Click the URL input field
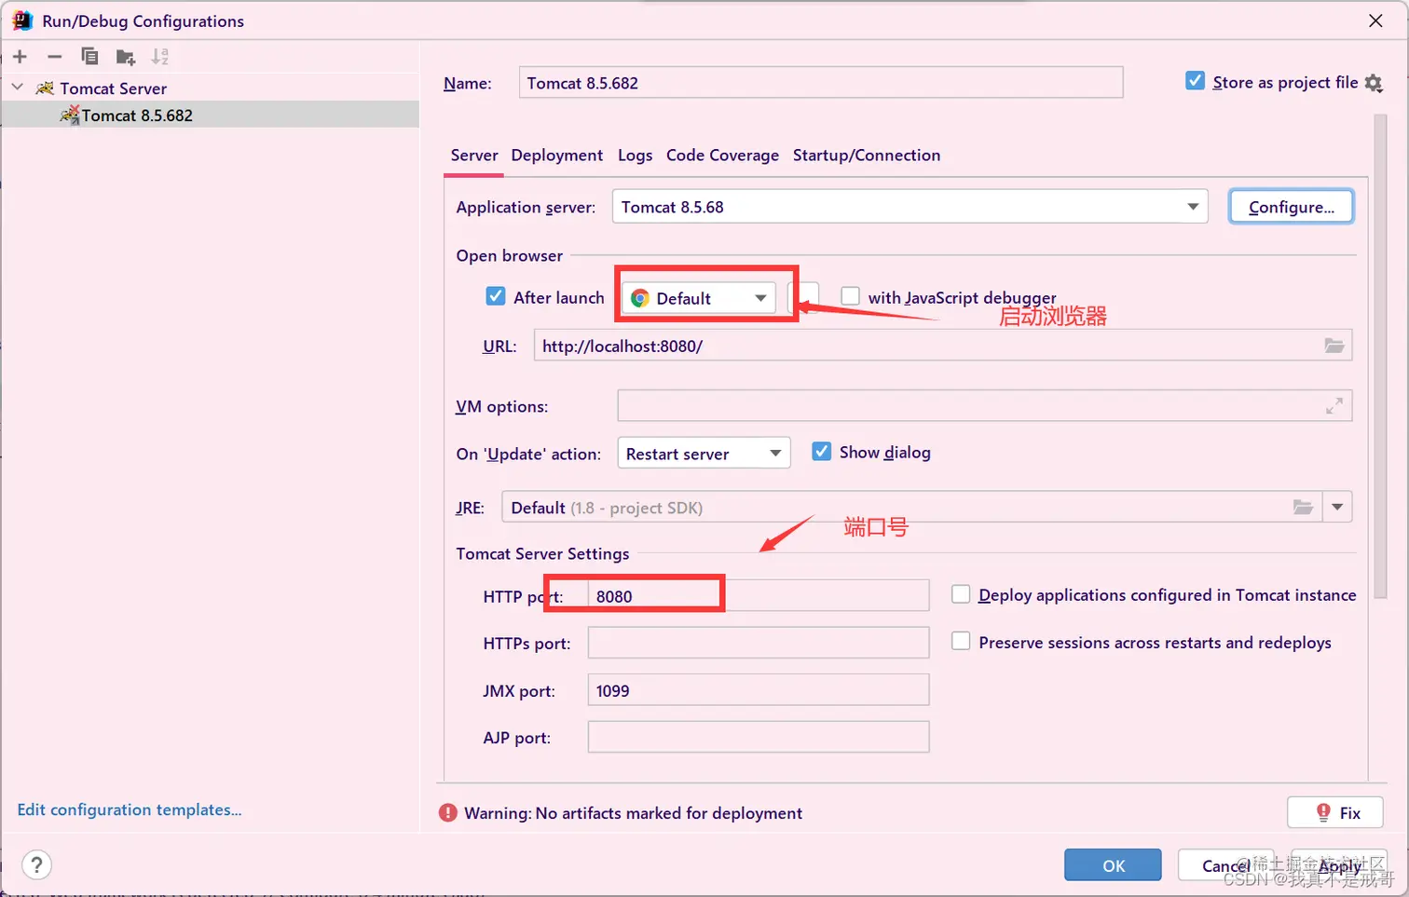Viewport: 1409px width, 897px height. pos(942,346)
